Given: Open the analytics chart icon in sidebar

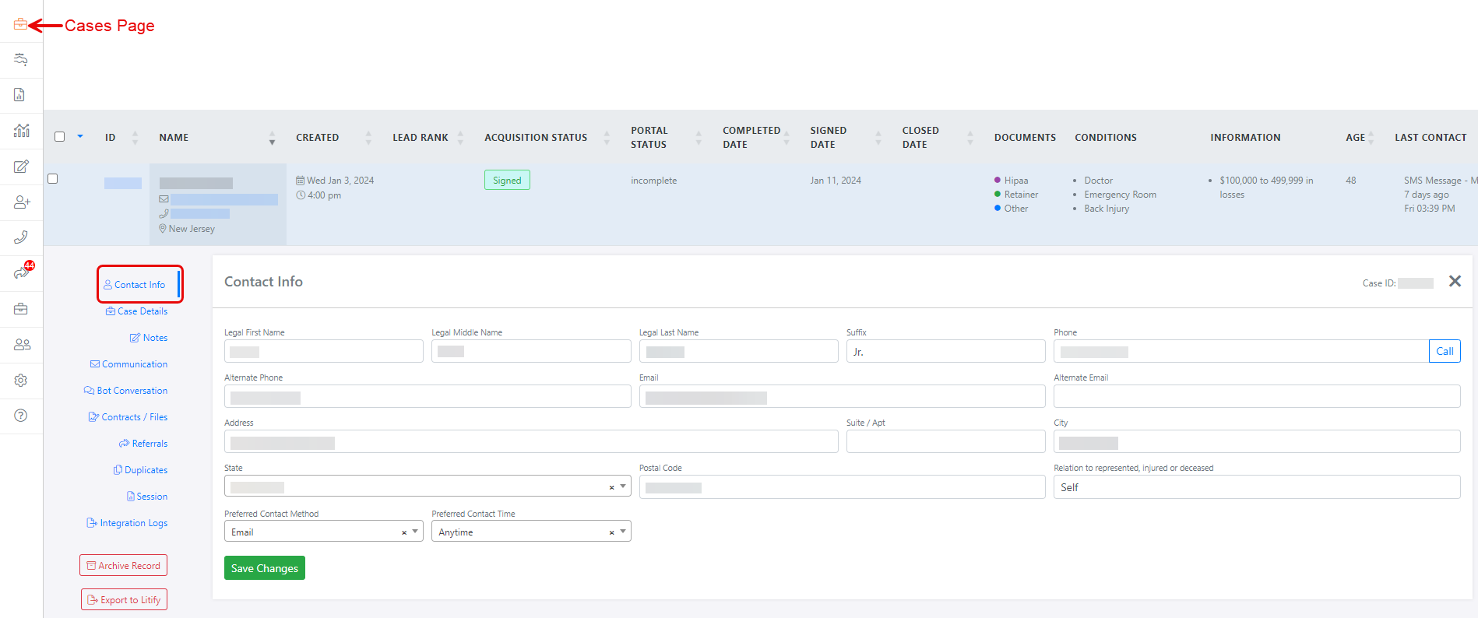Looking at the screenshot, I should [x=21, y=131].
